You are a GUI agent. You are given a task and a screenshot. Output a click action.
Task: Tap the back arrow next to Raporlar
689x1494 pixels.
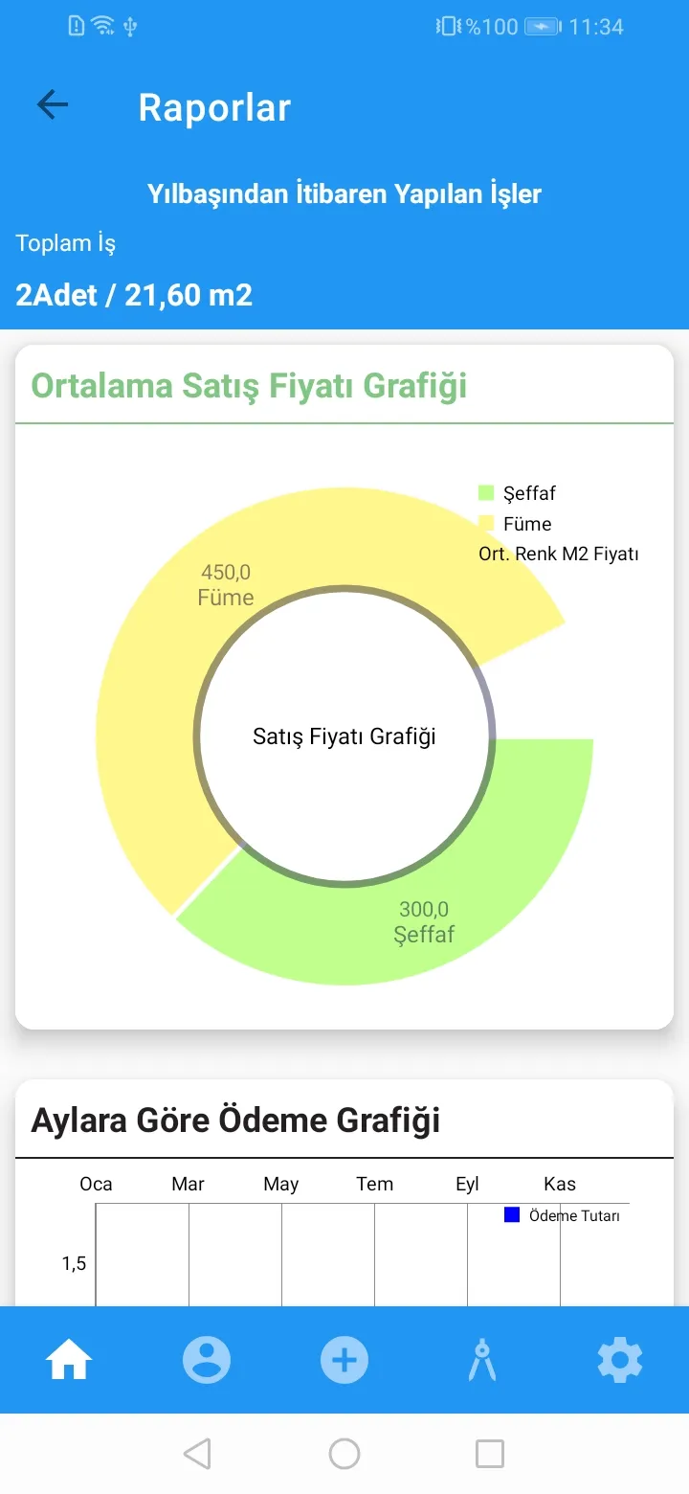53,105
